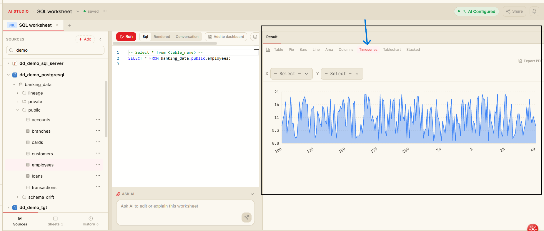Click the Share button
544x231 pixels.
pyautogui.click(x=514, y=11)
